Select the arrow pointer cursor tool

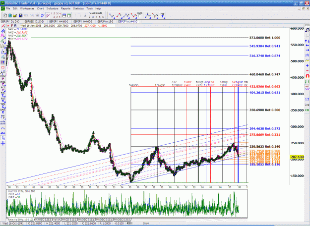coord(3,138)
